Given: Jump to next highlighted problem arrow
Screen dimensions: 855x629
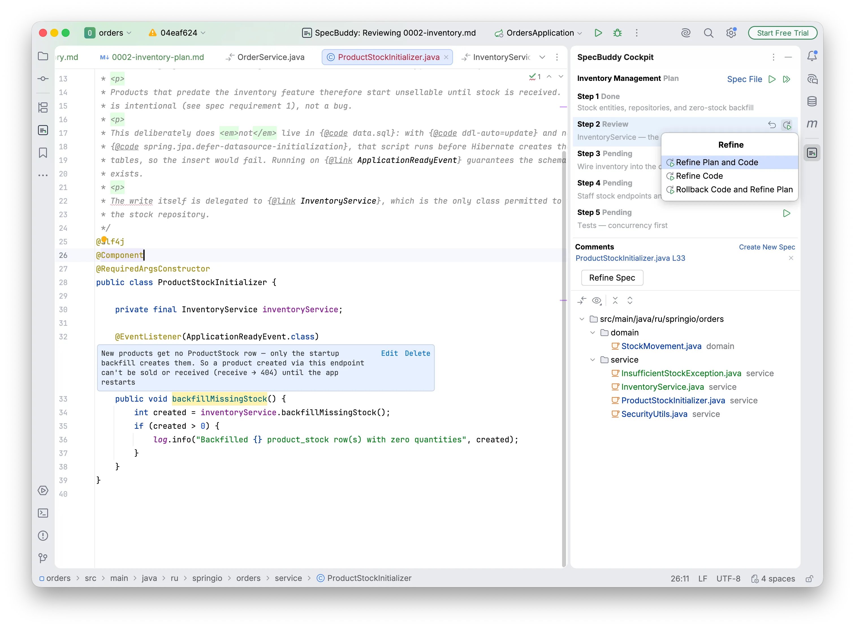Looking at the screenshot, I should [x=561, y=77].
